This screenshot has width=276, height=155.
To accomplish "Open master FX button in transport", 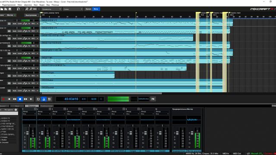I will pyautogui.click(x=153, y=99).
